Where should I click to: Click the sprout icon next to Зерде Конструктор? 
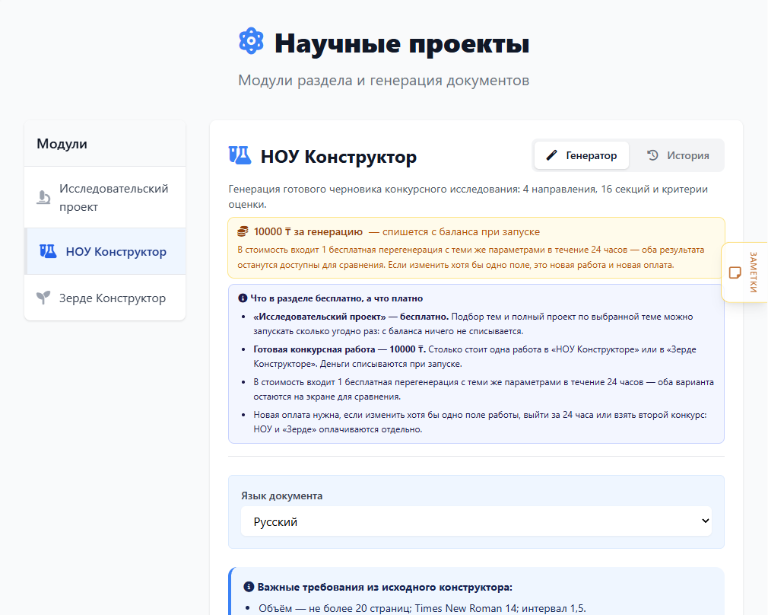tap(43, 298)
